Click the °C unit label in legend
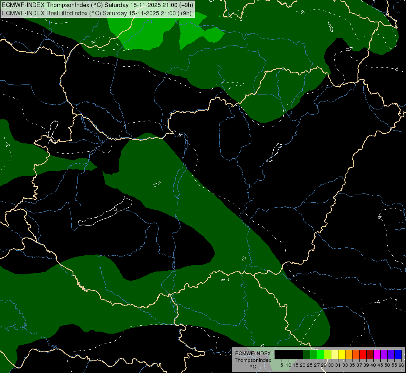 click(253, 366)
